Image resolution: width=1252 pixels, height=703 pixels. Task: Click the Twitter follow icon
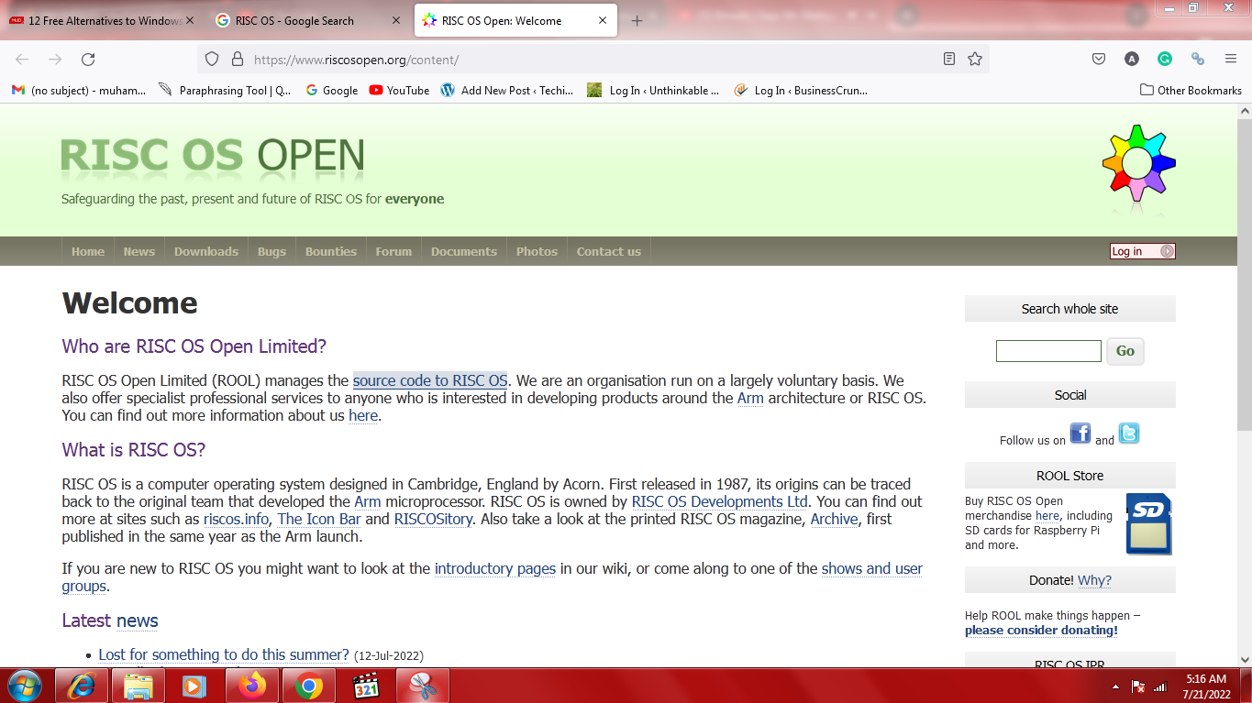point(1129,434)
